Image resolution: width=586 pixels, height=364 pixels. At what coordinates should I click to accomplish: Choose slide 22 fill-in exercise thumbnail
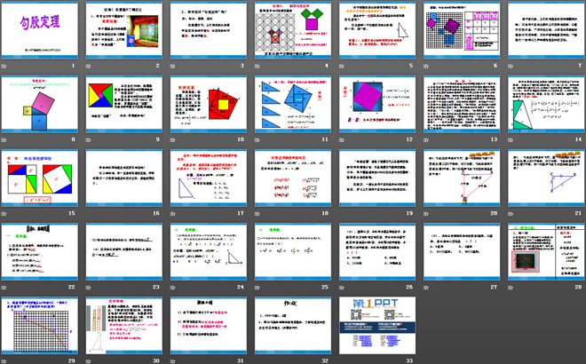[x=40, y=251]
